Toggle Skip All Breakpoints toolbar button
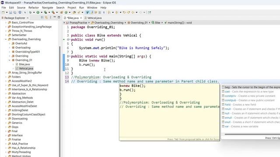This screenshot has height=157, width=280. click(x=25, y=13)
